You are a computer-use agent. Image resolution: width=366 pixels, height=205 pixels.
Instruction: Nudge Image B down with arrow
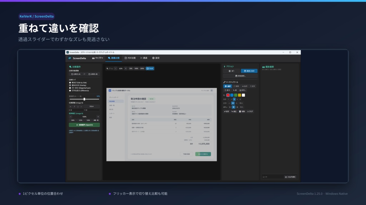click(78, 106)
